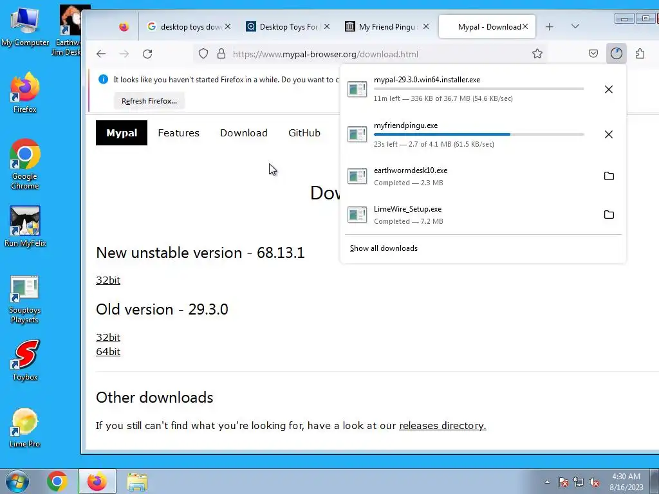The height and width of the screenshot is (494, 659).
Task: Bookmark this page with the star icon
Action: point(537,54)
